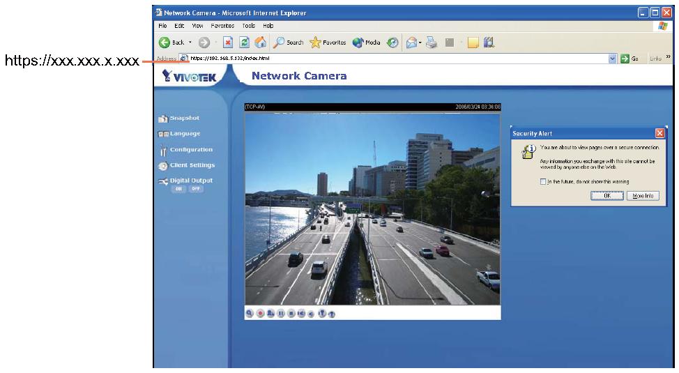Image resolution: width=679 pixels, height=373 pixels.
Task: Open the View menu
Action: (197, 26)
